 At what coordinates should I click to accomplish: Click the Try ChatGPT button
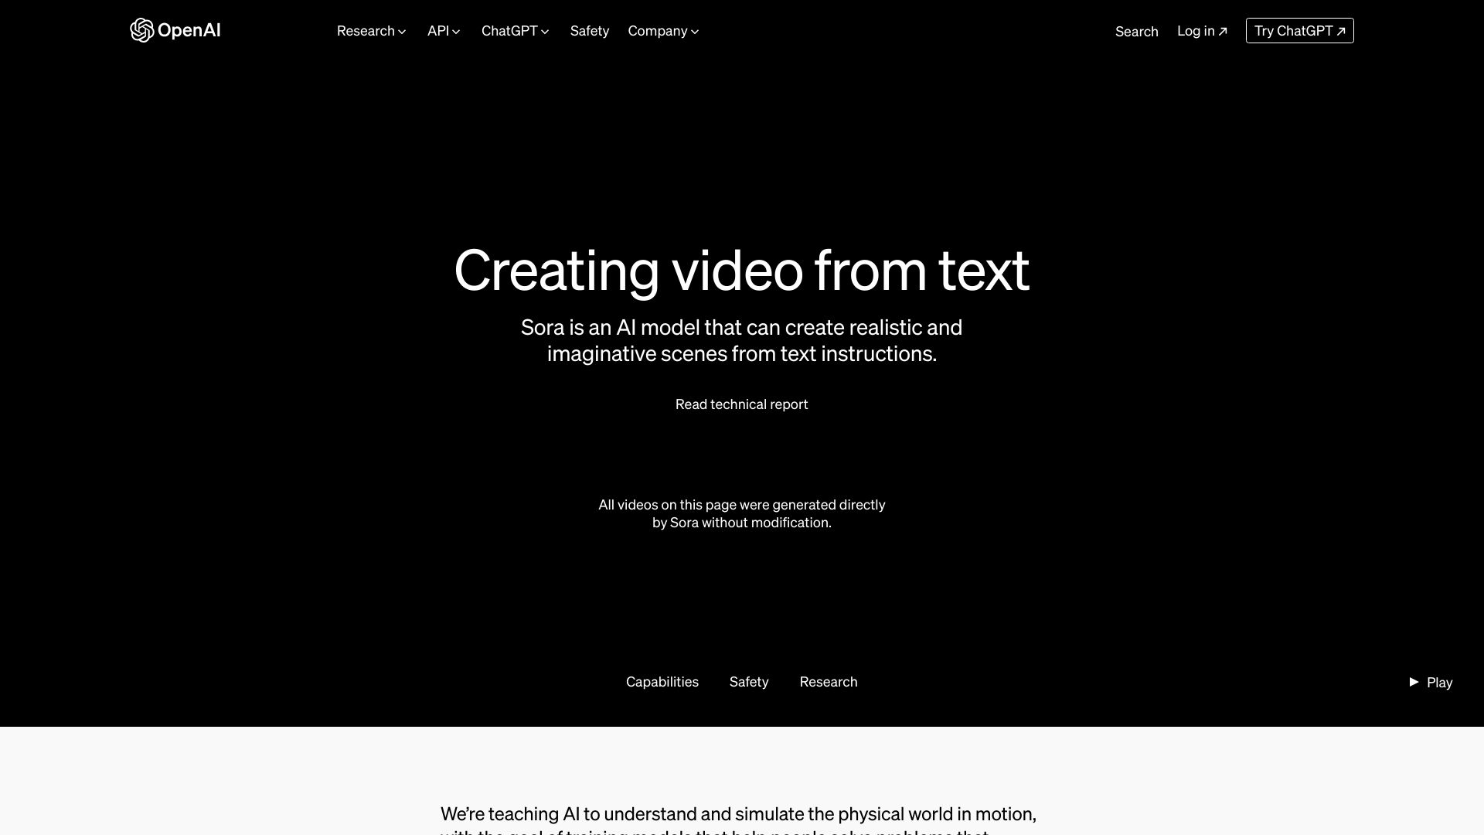(1299, 31)
